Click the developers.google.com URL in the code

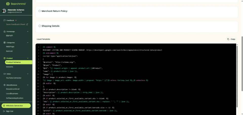point(124,50)
